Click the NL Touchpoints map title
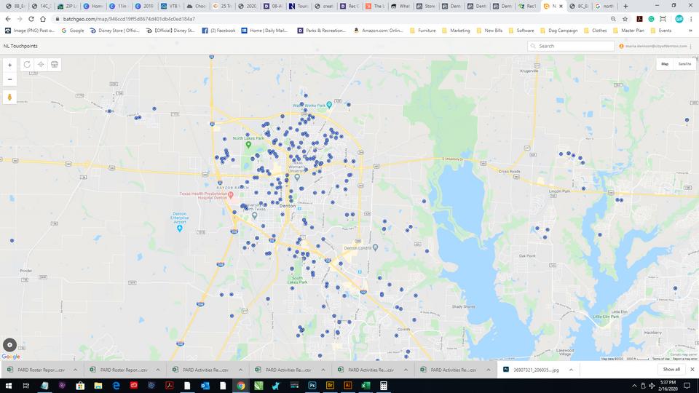 [20, 46]
